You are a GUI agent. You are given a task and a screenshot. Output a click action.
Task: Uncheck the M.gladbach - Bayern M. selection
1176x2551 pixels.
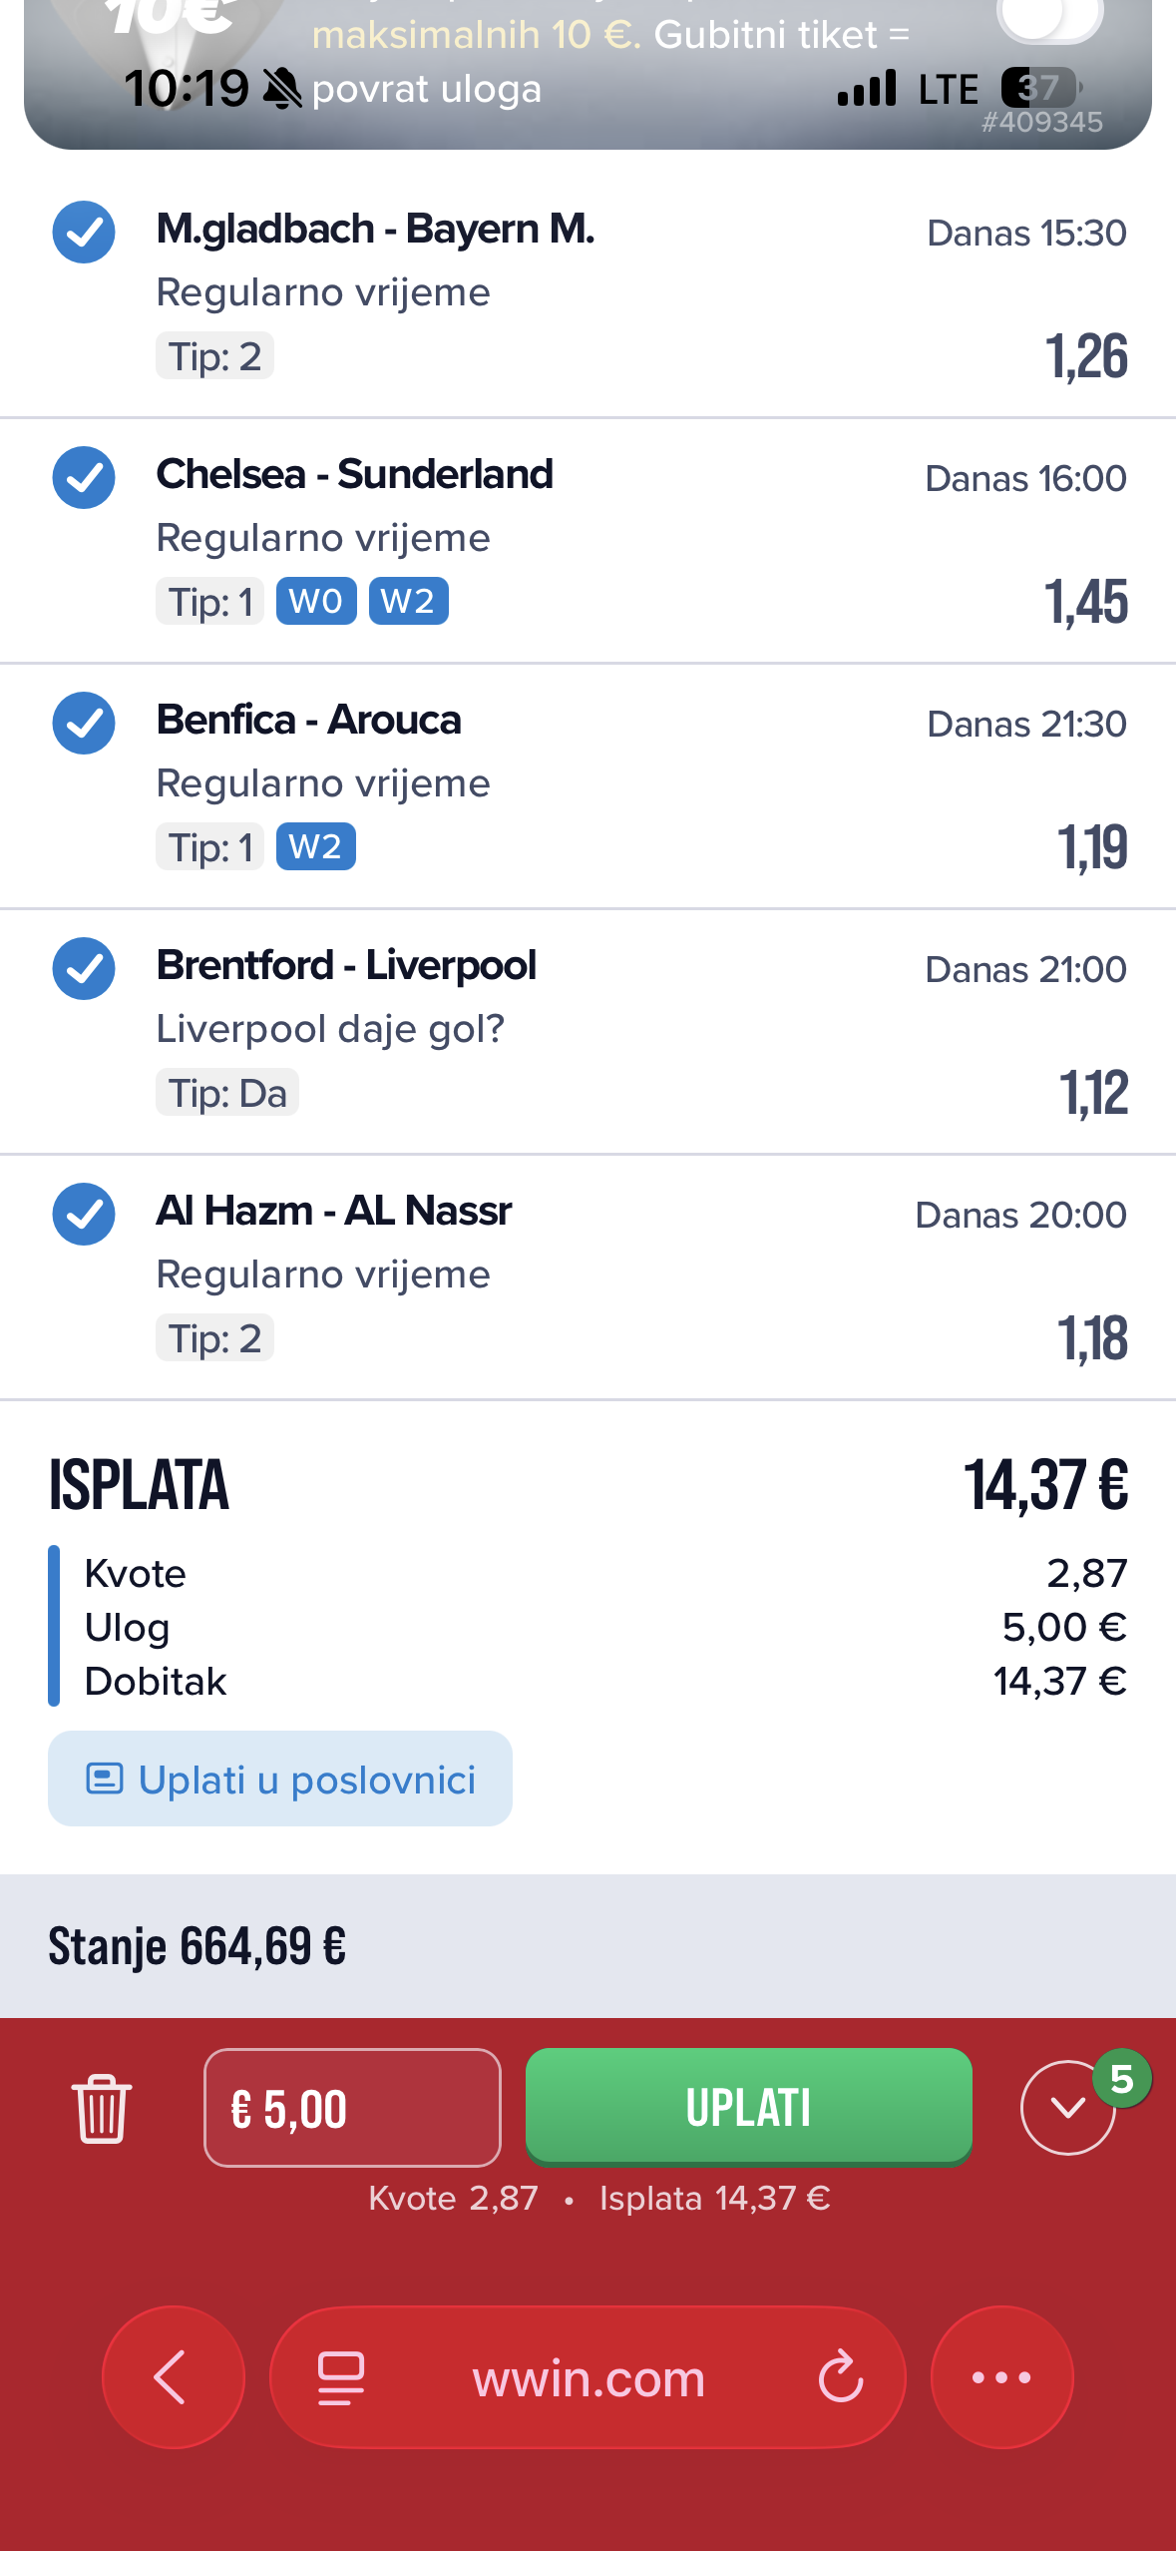(84, 233)
